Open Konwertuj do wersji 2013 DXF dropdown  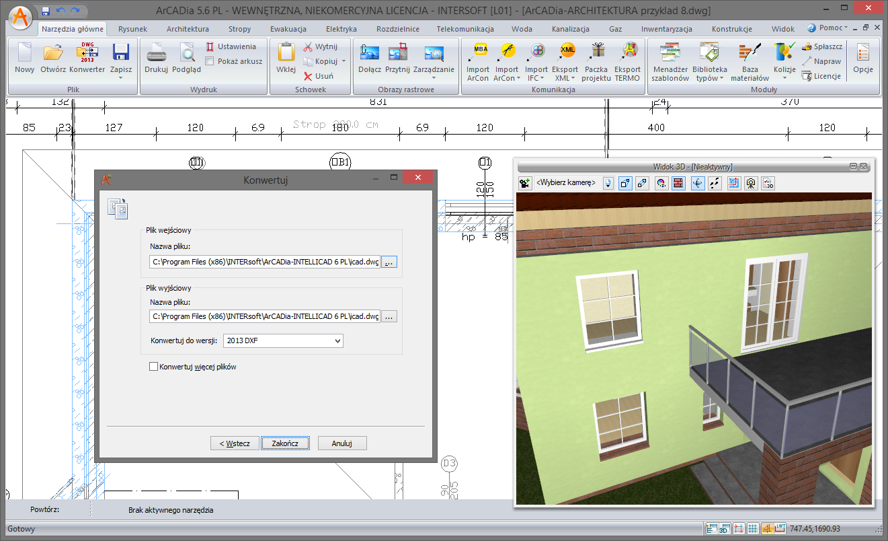tap(282, 340)
